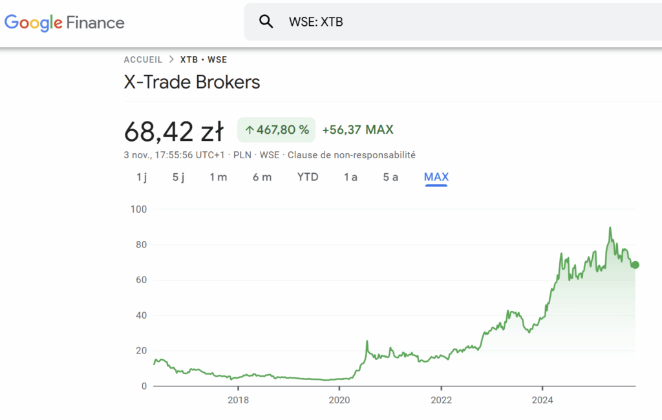Switch to the YTD chart view
Viewport: 662px width, 420px height.
coord(308,176)
